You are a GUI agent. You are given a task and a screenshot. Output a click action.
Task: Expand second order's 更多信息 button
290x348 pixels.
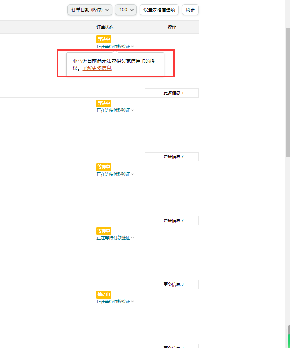172,157
